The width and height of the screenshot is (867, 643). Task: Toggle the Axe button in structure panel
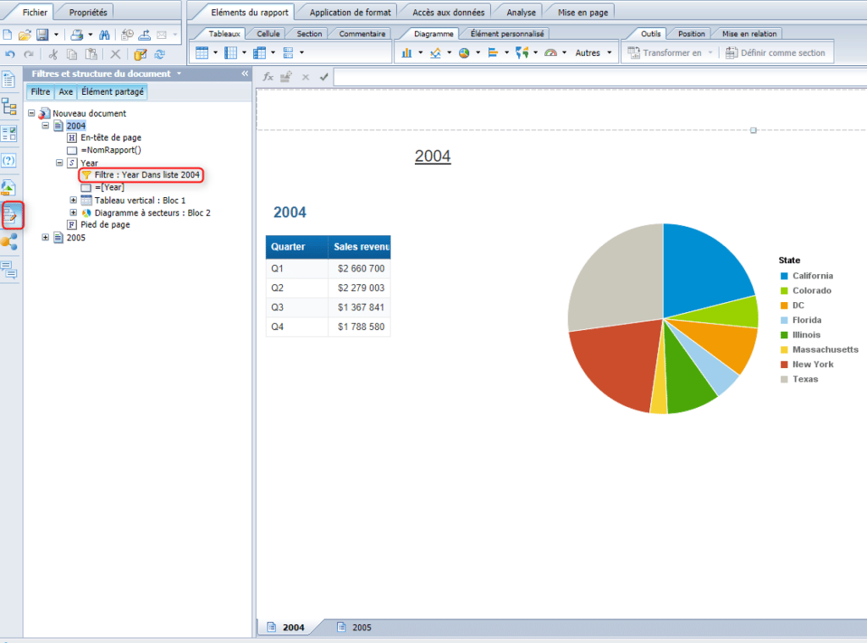(66, 91)
